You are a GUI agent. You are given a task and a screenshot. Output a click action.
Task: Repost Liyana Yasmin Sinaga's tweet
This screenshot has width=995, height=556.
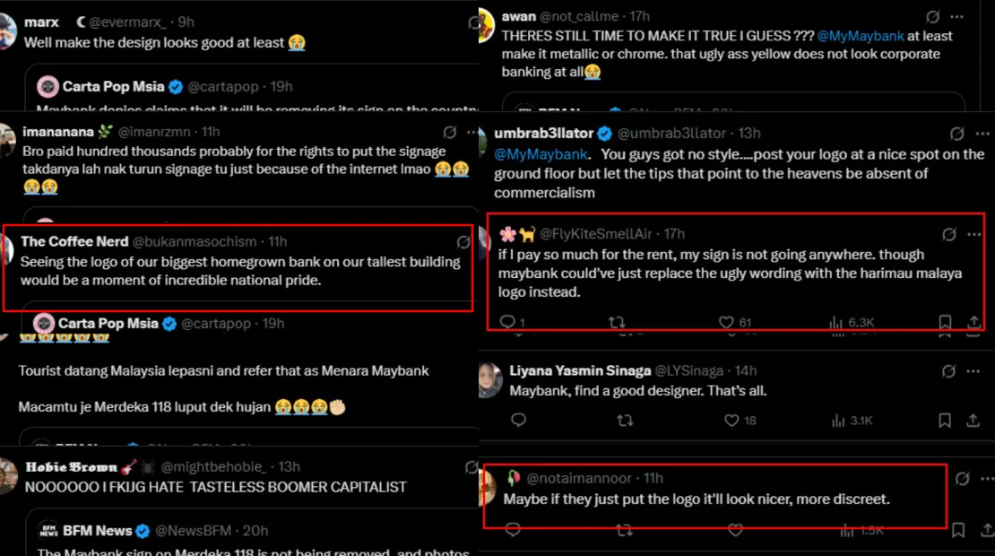(x=625, y=420)
